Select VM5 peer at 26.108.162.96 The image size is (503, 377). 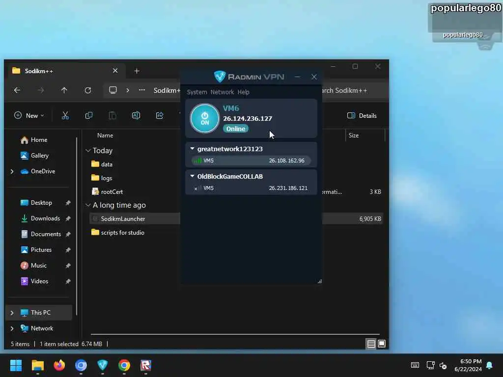tap(251, 161)
